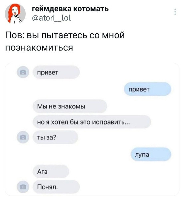The image size is (184, 200).
Task: Click the word исправить in the chat
Action: (111, 122)
